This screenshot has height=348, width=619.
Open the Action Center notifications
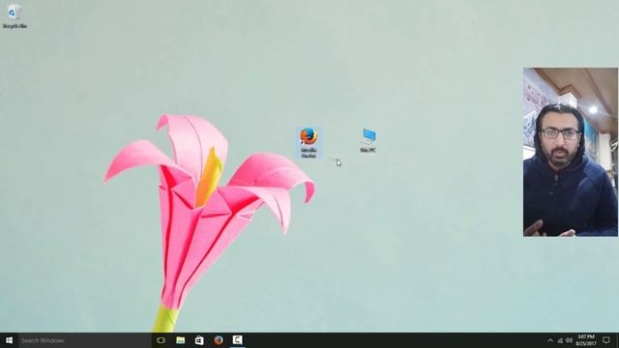pyautogui.click(x=606, y=340)
